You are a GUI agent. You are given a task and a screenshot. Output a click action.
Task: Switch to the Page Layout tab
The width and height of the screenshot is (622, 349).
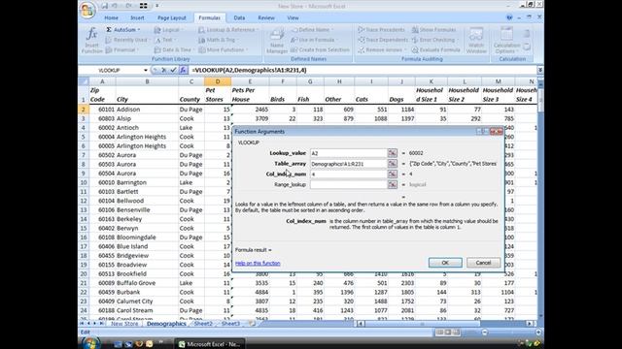171,17
